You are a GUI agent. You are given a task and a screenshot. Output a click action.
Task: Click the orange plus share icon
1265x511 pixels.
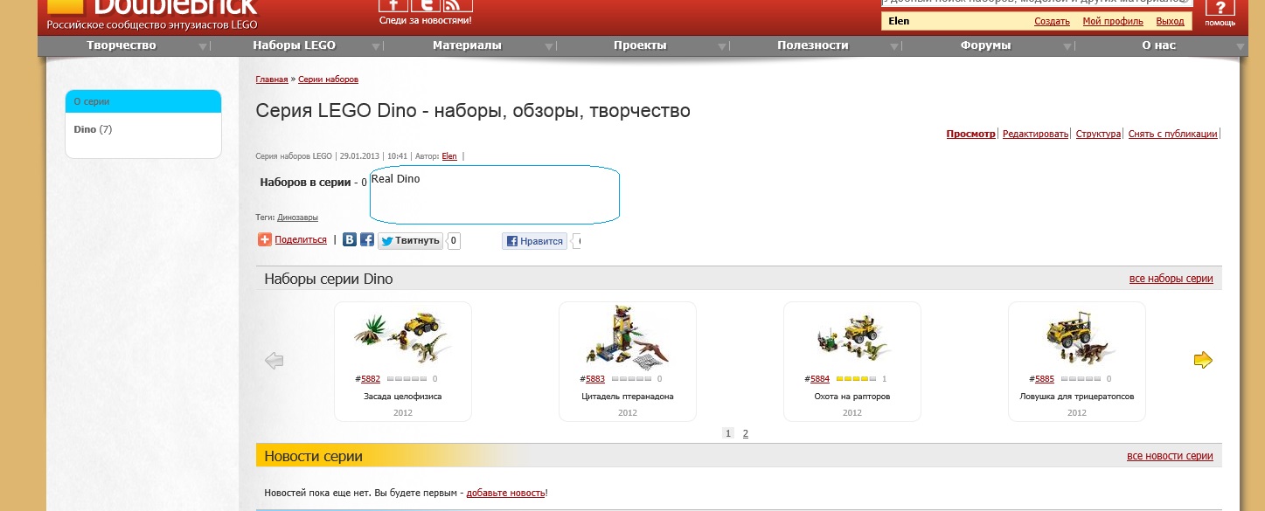(265, 239)
